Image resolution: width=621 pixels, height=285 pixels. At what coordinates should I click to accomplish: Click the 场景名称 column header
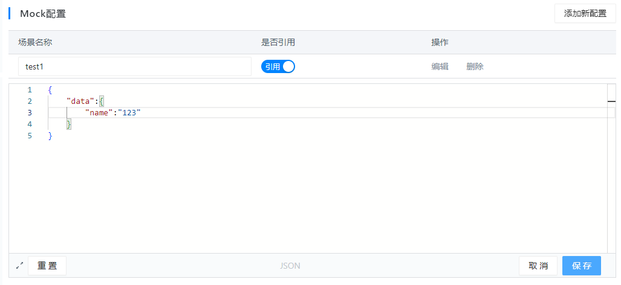tap(35, 42)
